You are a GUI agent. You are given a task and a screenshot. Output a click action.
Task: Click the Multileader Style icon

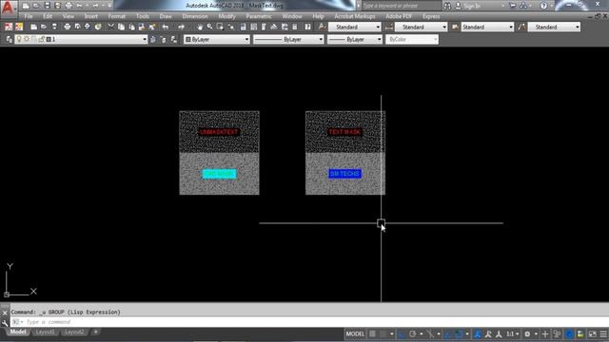click(x=521, y=27)
